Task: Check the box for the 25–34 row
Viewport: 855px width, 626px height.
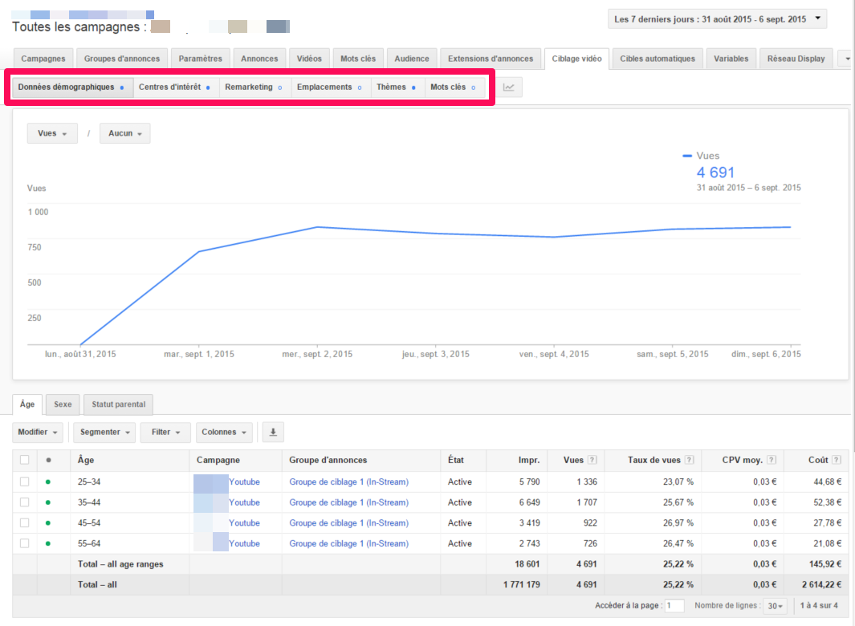Action: coord(25,482)
